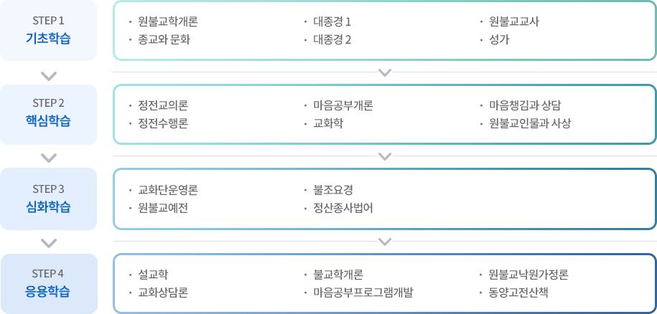Open the 마음공부프로그램개발 course
657x314 pixels.
click(x=363, y=292)
